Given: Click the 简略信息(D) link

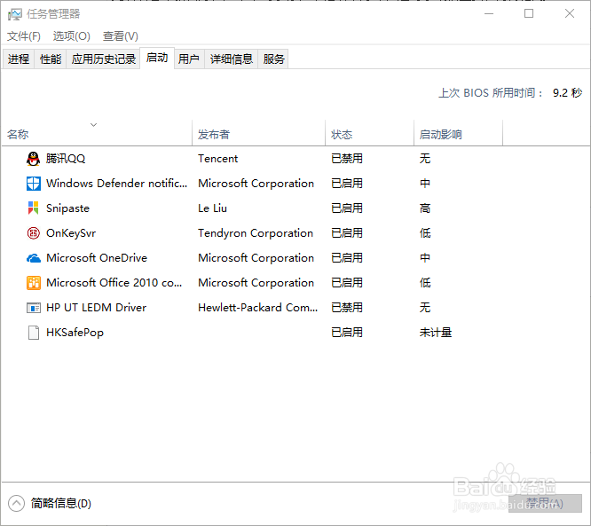Looking at the screenshot, I should coord(61,504).
